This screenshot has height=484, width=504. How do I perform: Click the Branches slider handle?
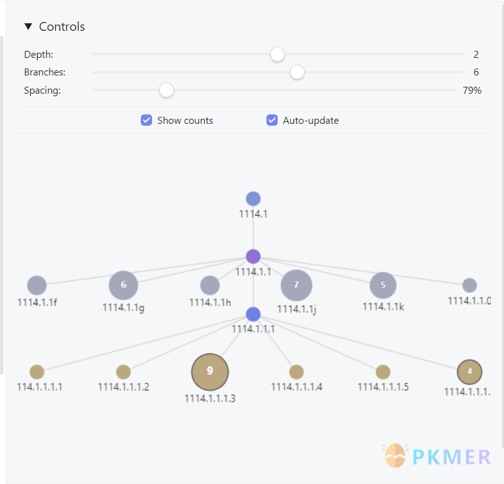click(x=297, y=72)
